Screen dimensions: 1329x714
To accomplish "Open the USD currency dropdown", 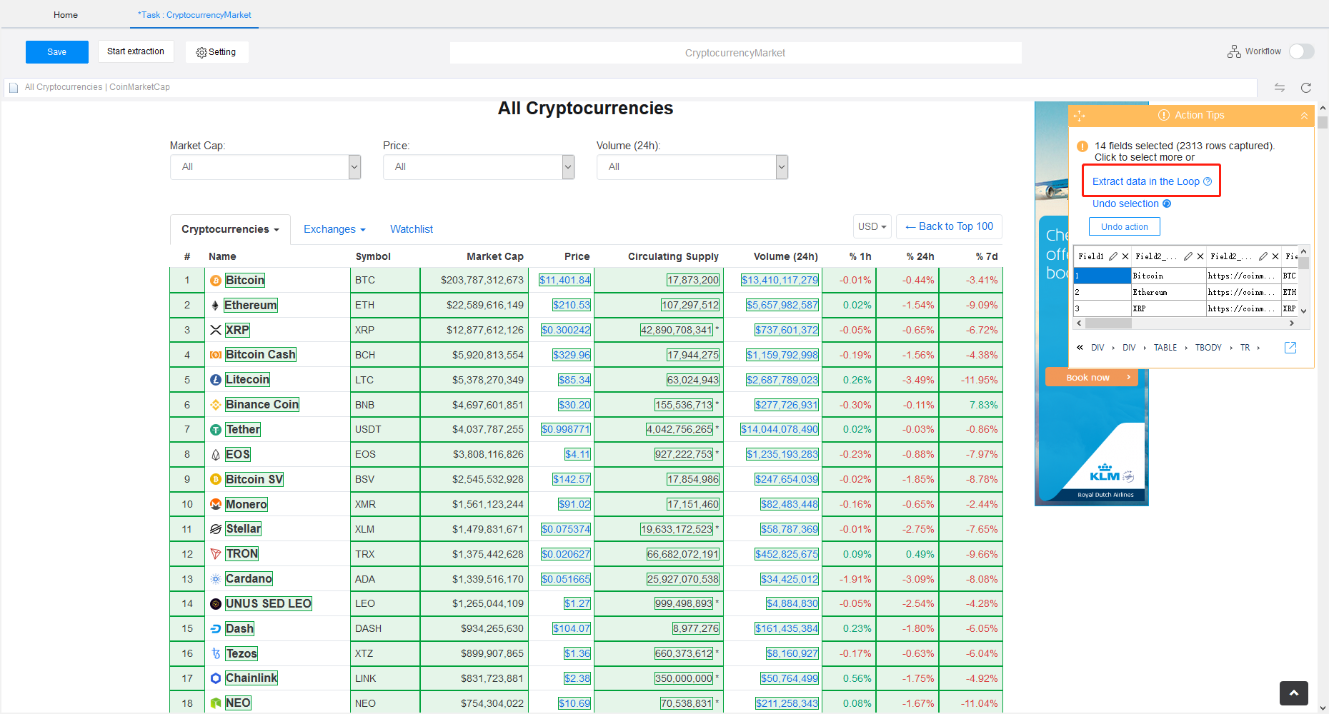I will (872, 226).
